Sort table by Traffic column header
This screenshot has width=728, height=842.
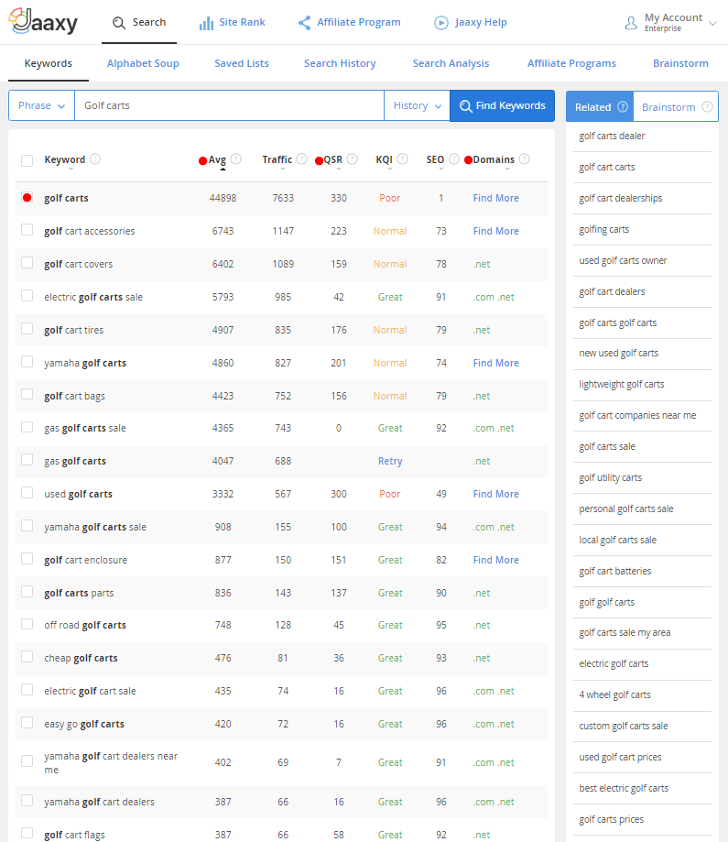point(277,159)
